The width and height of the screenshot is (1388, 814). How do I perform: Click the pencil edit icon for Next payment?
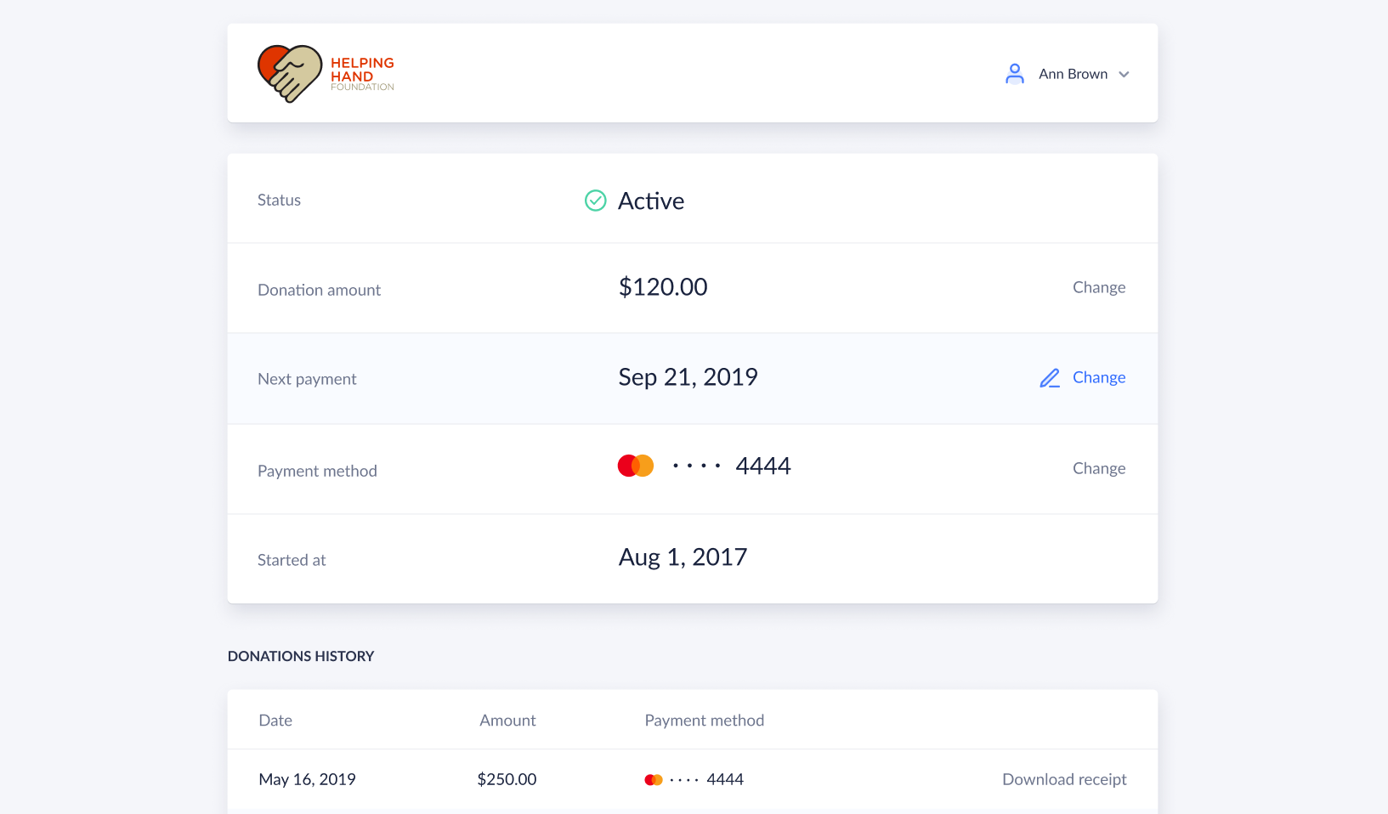(x=1050, y=378)
